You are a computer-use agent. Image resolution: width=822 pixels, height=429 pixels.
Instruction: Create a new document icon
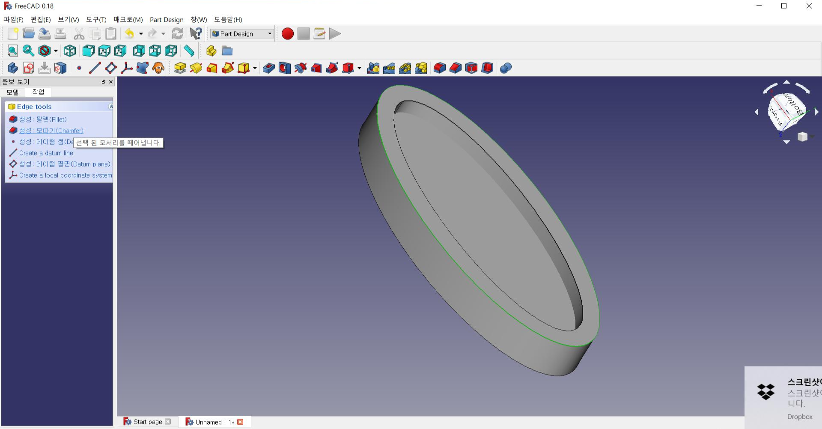pos(13,33)
